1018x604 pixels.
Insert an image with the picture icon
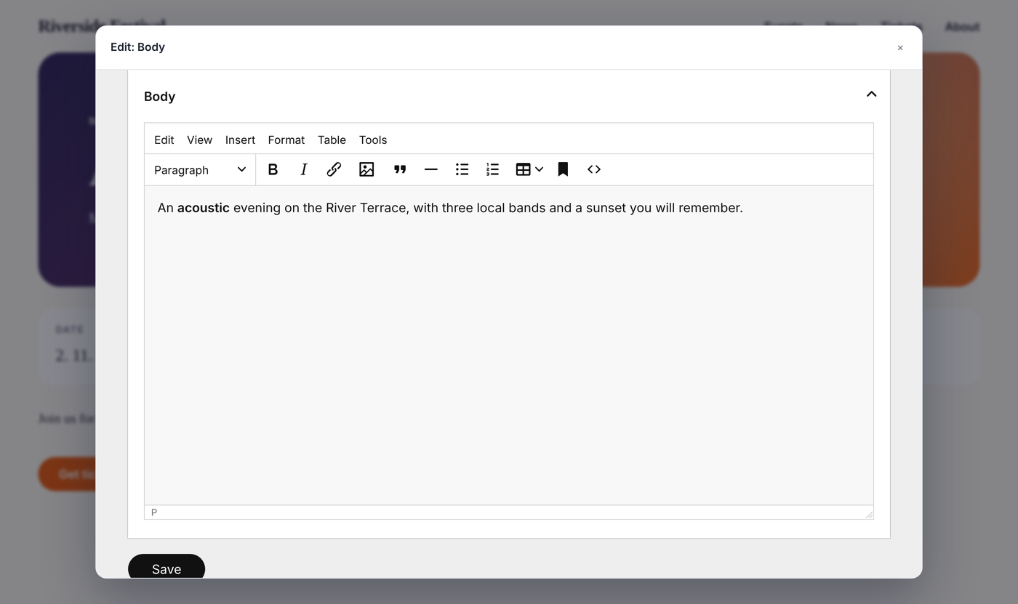pos(366,169)
